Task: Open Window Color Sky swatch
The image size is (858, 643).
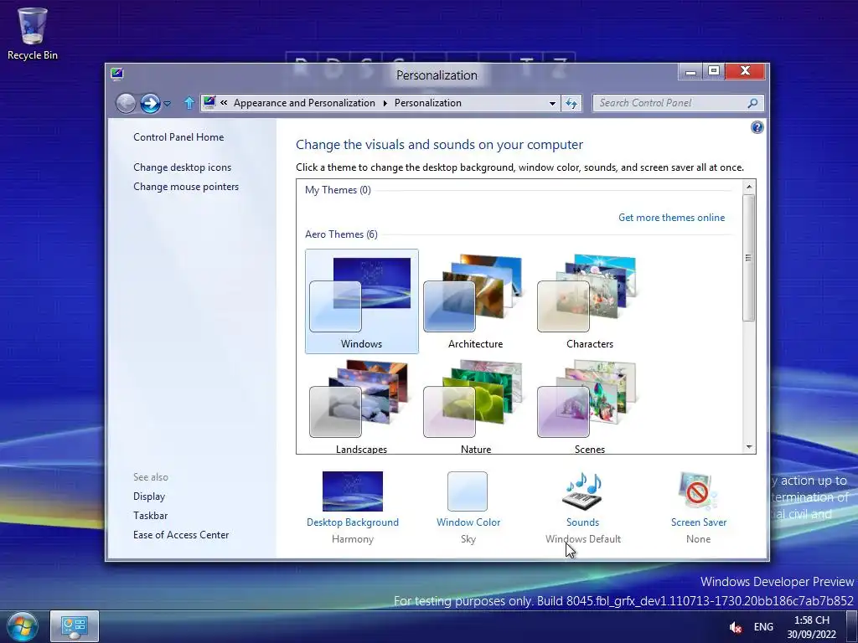Action: [x=468, y=507]
